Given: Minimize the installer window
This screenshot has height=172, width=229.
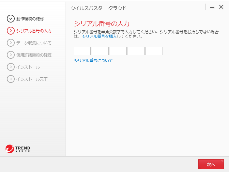Looking at the screenshot, I should click(x=212, y=7).
